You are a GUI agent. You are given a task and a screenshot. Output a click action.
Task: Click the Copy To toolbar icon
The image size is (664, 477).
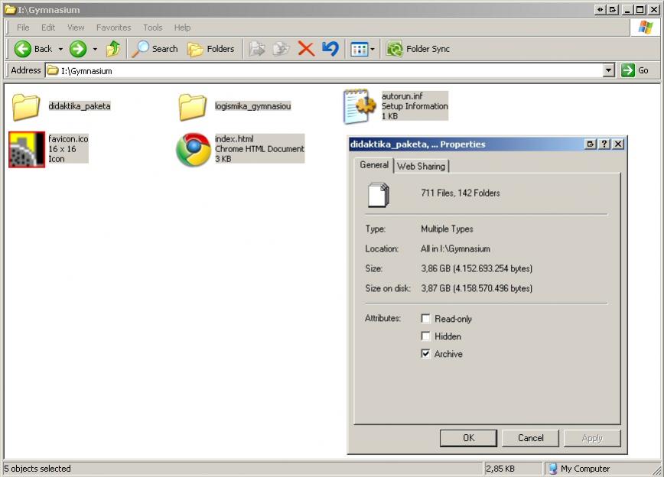[281, 49]
